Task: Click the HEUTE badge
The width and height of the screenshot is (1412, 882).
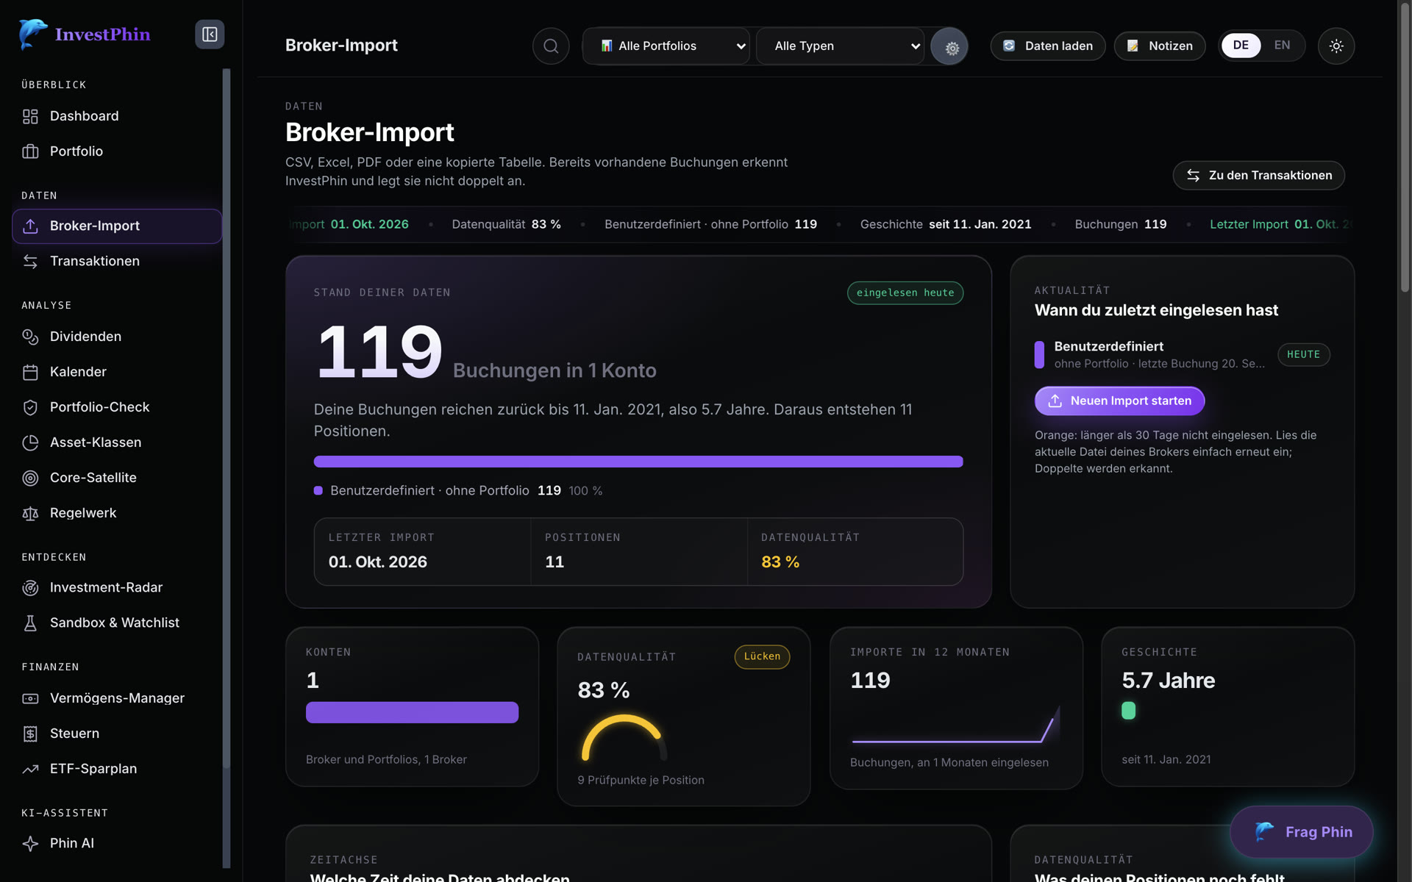Action: click(x=1303, y=355)
